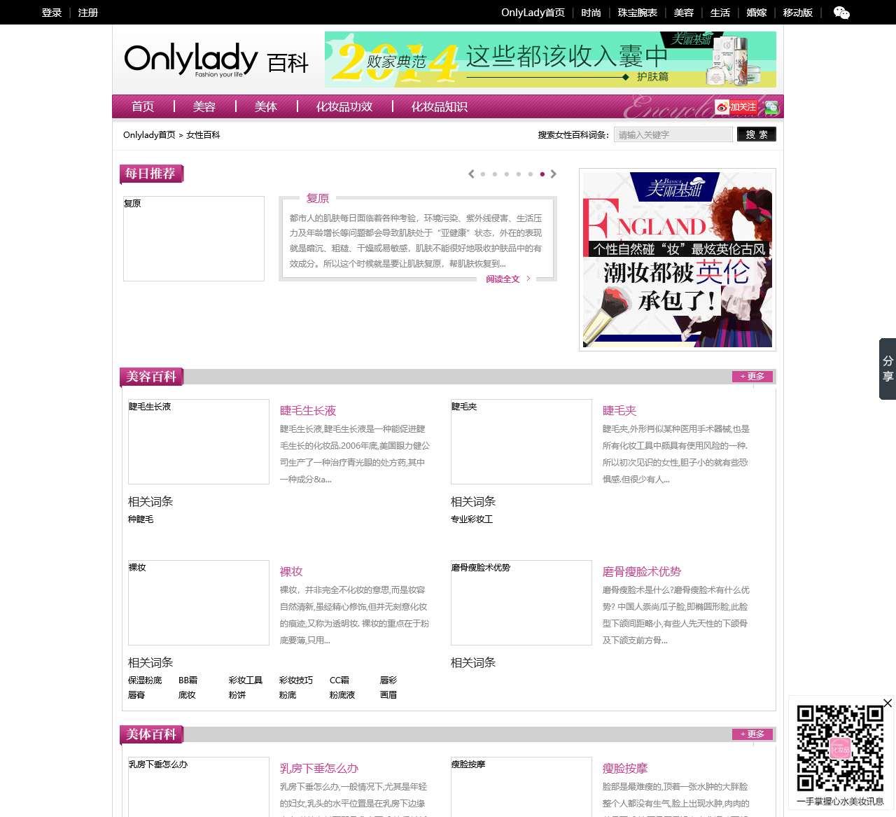Click the Onlylady 百科 logo
Image resolution: width=896 pixels, height=817 pixels.
pyautogui.click(x=216, y=61)
